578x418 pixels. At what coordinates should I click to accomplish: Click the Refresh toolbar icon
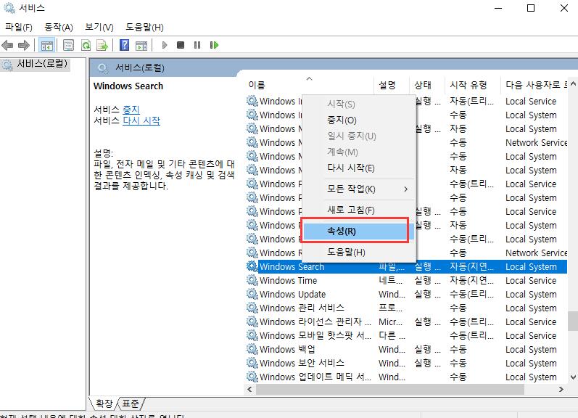point(86,46)
